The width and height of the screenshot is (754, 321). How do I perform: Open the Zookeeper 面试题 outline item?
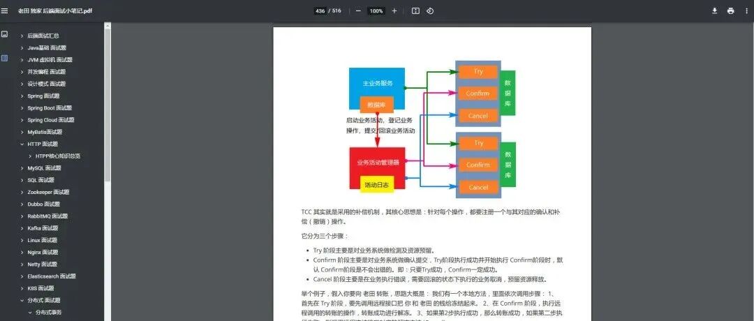(x=49, y=192)
